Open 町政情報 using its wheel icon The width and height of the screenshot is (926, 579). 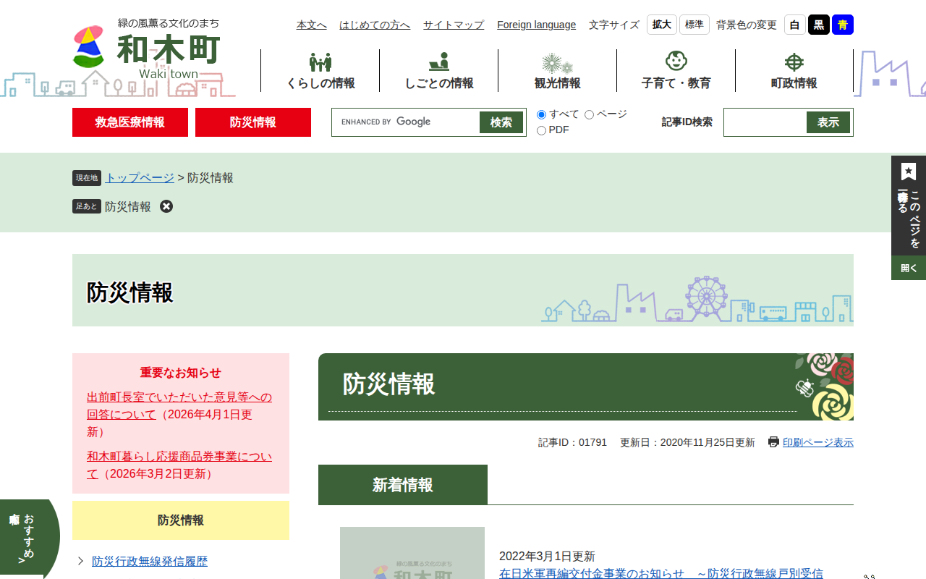click(794, 62)
